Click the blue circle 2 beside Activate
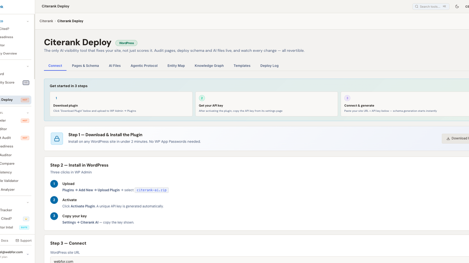This screenshot has height=263, width=469. tap(54, 200)
